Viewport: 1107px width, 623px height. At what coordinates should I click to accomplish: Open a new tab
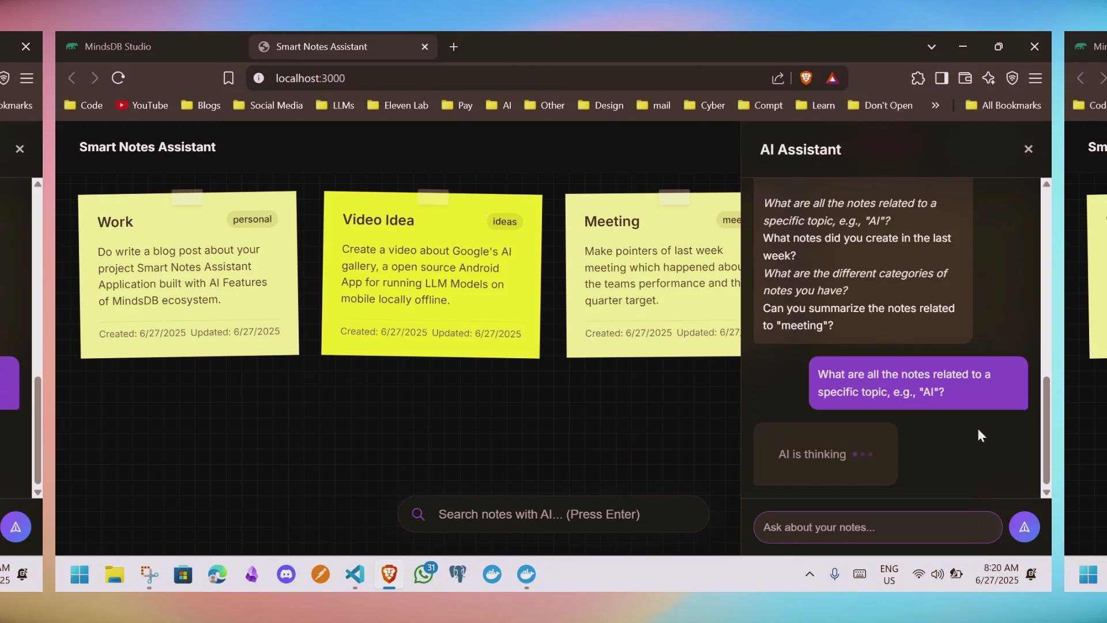[x=454, y=47]
